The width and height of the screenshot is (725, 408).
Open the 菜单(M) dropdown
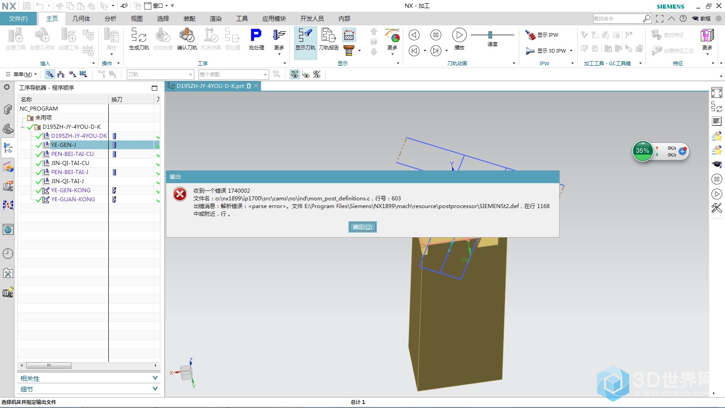(21, 74)
